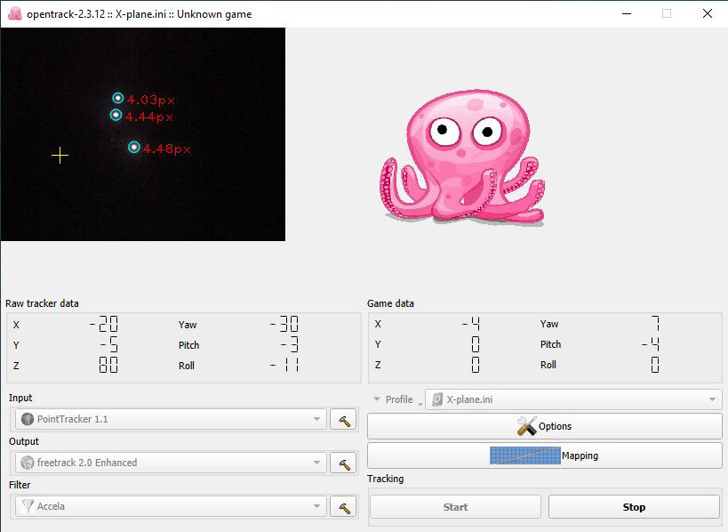This screenshot has height=532, width=728.
Task: Click the Raw tracker data Z readout
Action: [108, 366]
